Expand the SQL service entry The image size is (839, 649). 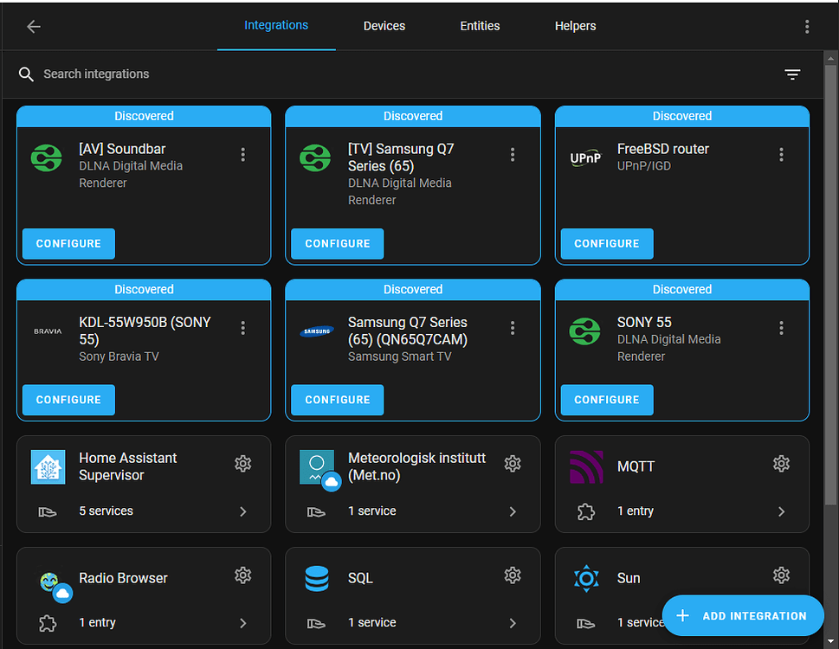(x=513, y=622)
